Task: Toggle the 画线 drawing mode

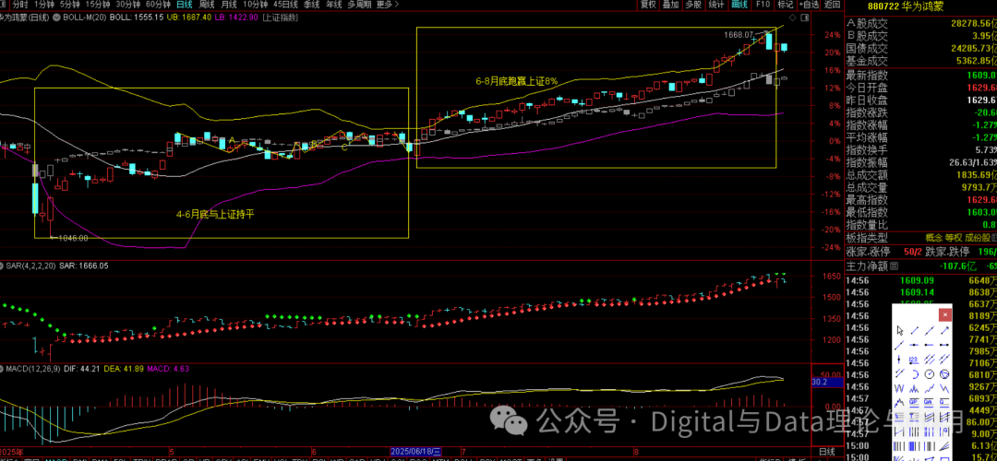Action: tap(739, 5)
